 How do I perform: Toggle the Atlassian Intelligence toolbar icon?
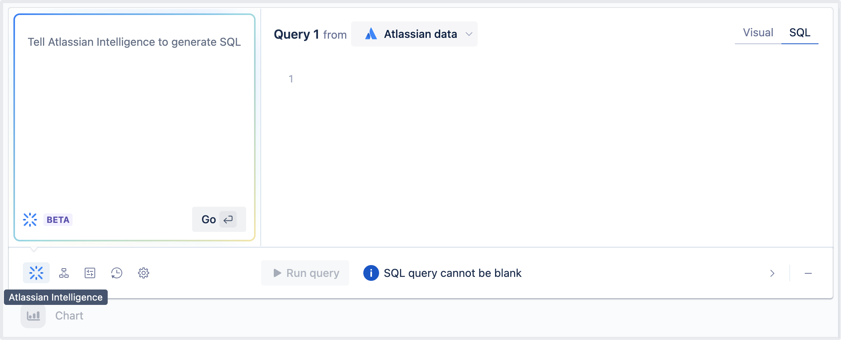36,273
